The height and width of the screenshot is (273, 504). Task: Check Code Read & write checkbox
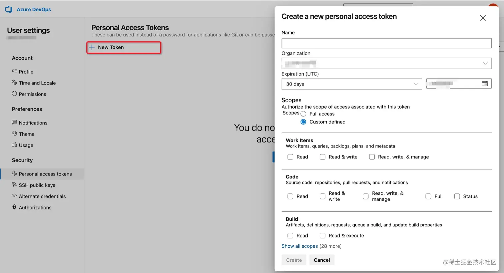[x=323, y=196]
